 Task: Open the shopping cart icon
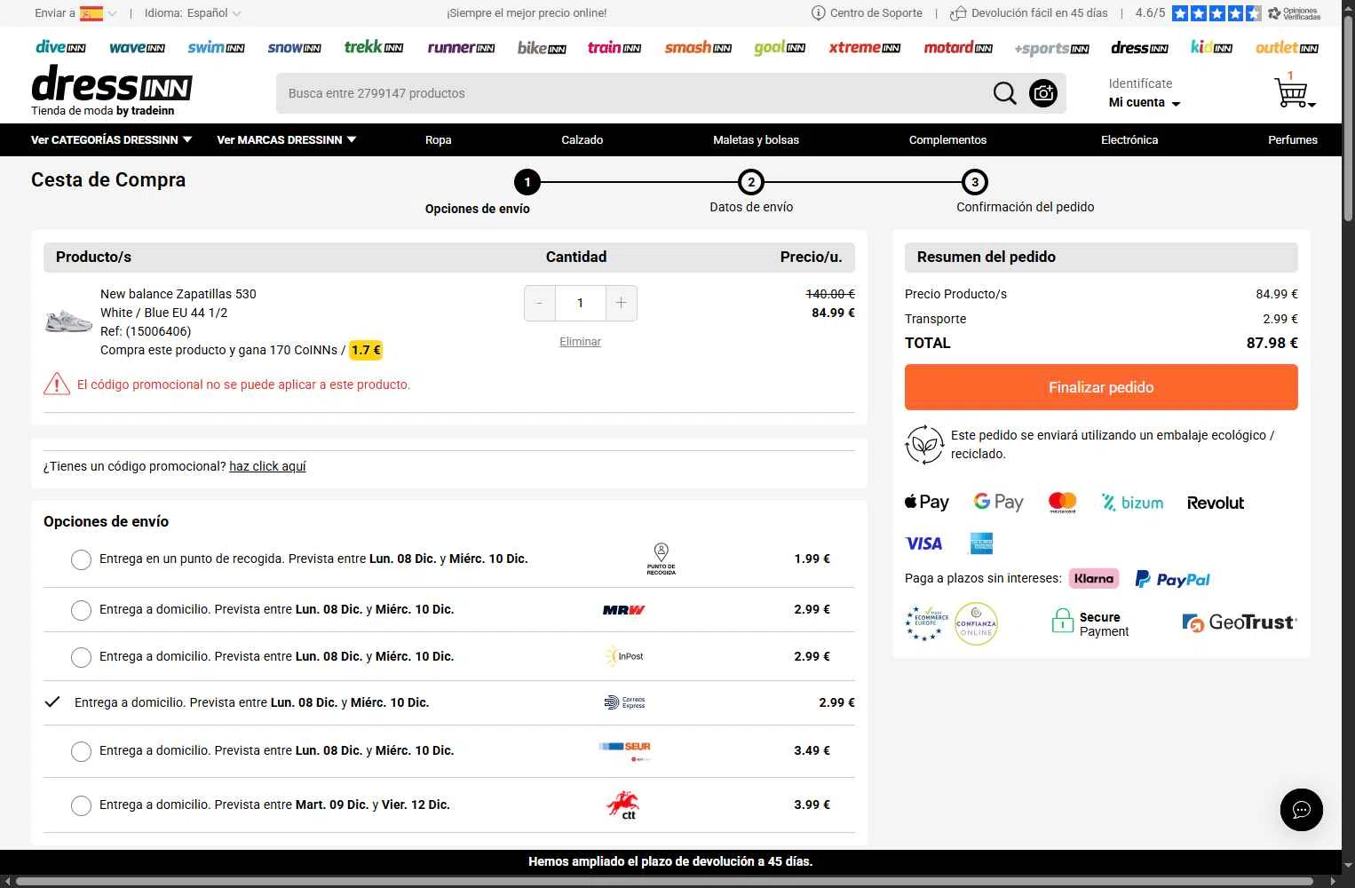point(1293,91)
